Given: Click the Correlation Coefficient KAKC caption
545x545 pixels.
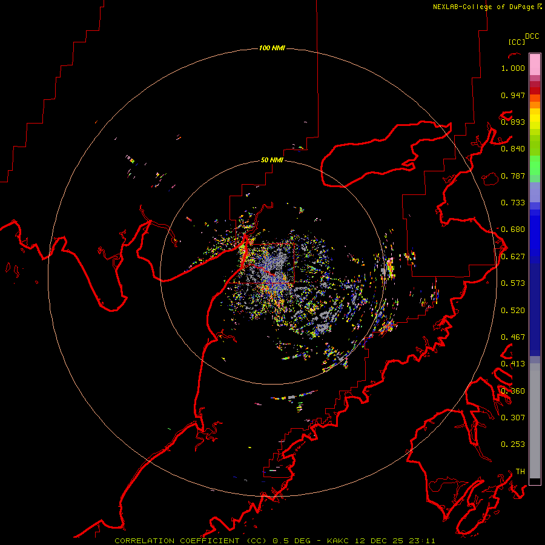Looking at the screenshot, I should coord(275,541).
